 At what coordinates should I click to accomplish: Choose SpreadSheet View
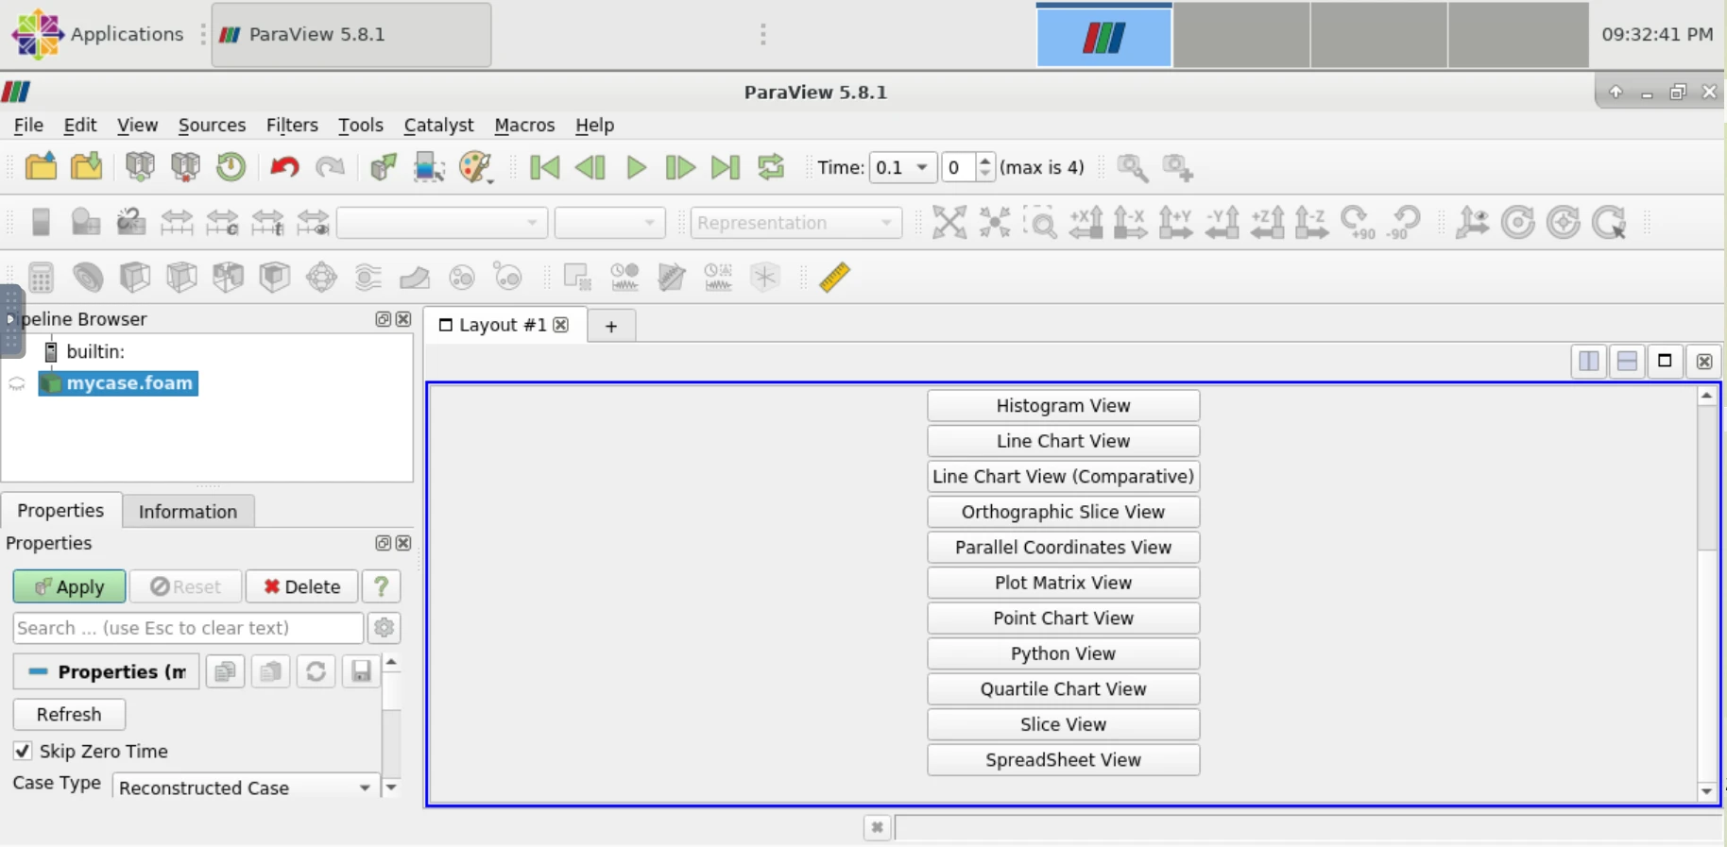tap(1063, 759)
